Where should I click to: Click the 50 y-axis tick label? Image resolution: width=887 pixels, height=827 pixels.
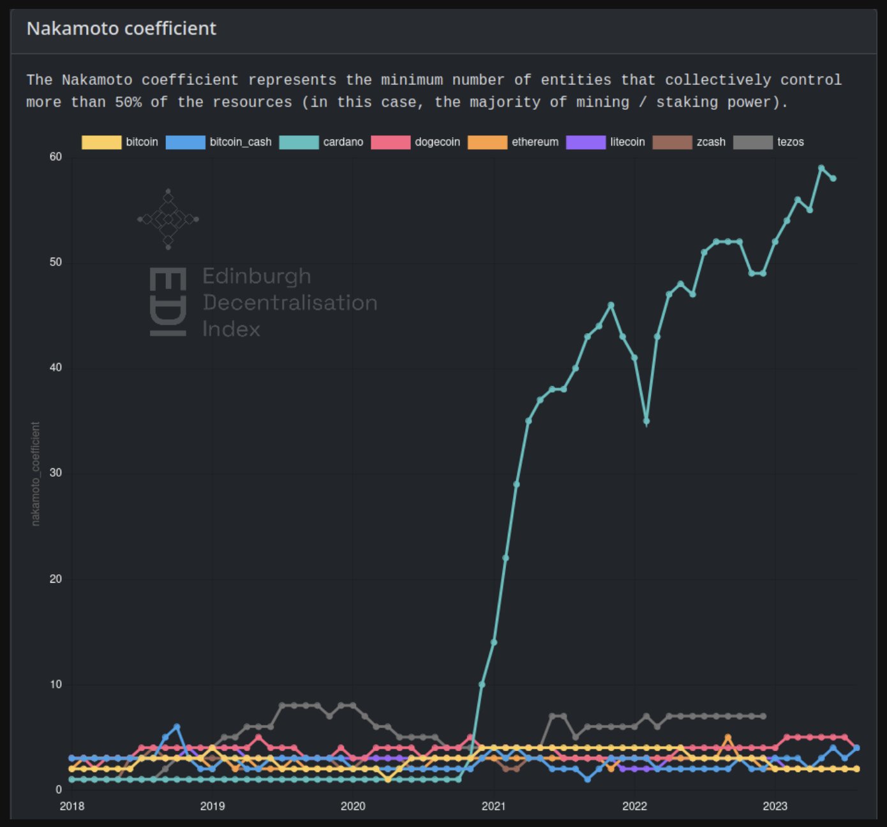pos(56,262)
